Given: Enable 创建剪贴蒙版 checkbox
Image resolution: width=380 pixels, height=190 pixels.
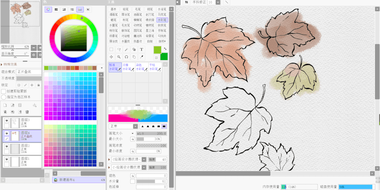Looking at the screenshot, I should tap(4, 92).
